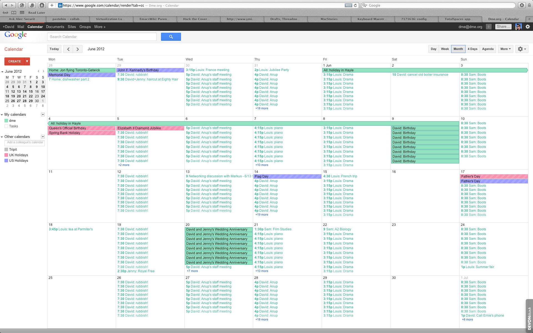533x333 pixels.
Task: Click the Today button
Action: (x=54, y=49)
